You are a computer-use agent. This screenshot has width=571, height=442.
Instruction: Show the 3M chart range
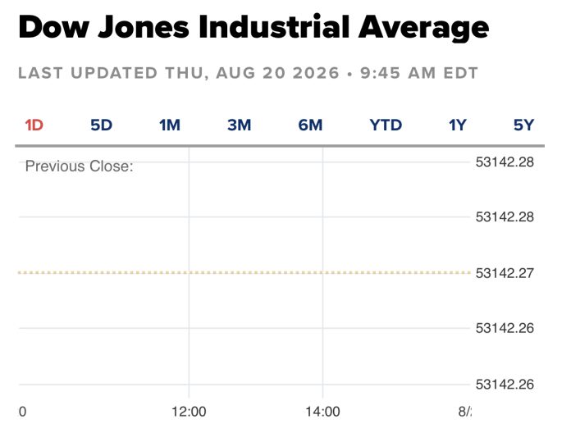240,125
